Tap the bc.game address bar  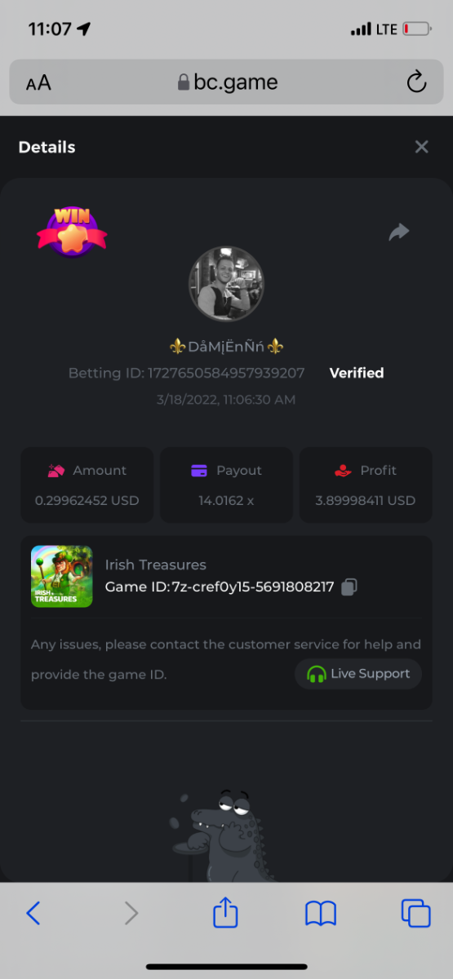coord(227,82)
